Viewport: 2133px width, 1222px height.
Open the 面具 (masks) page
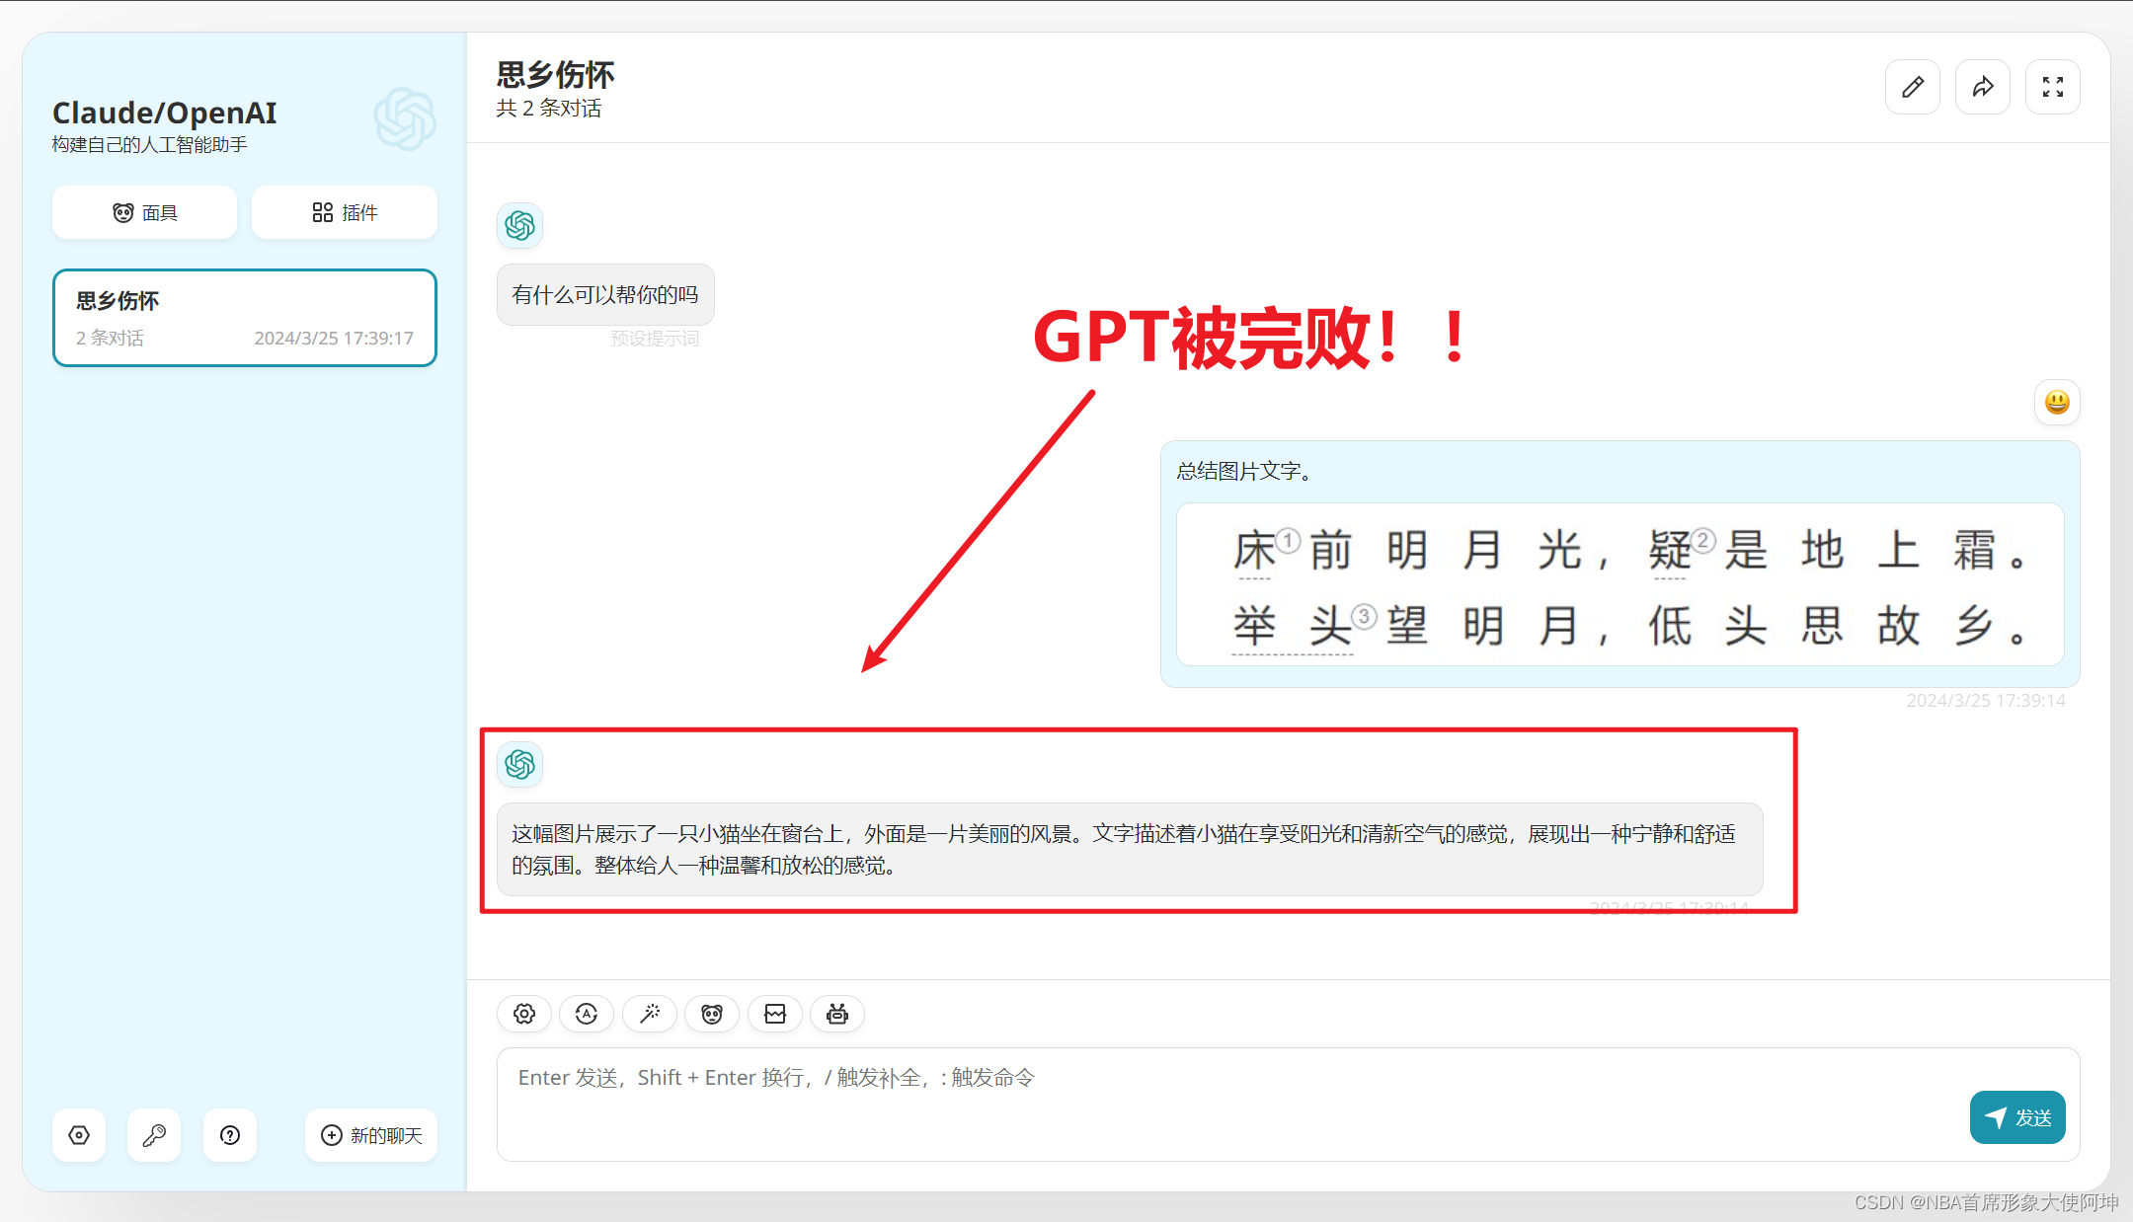tap(144, 212)
